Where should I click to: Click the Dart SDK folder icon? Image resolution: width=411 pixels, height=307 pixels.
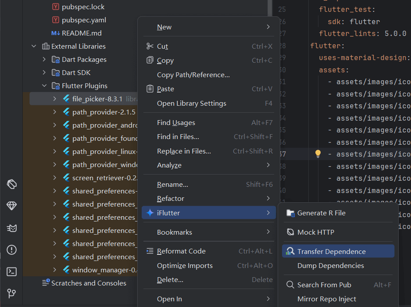[56, 73]
